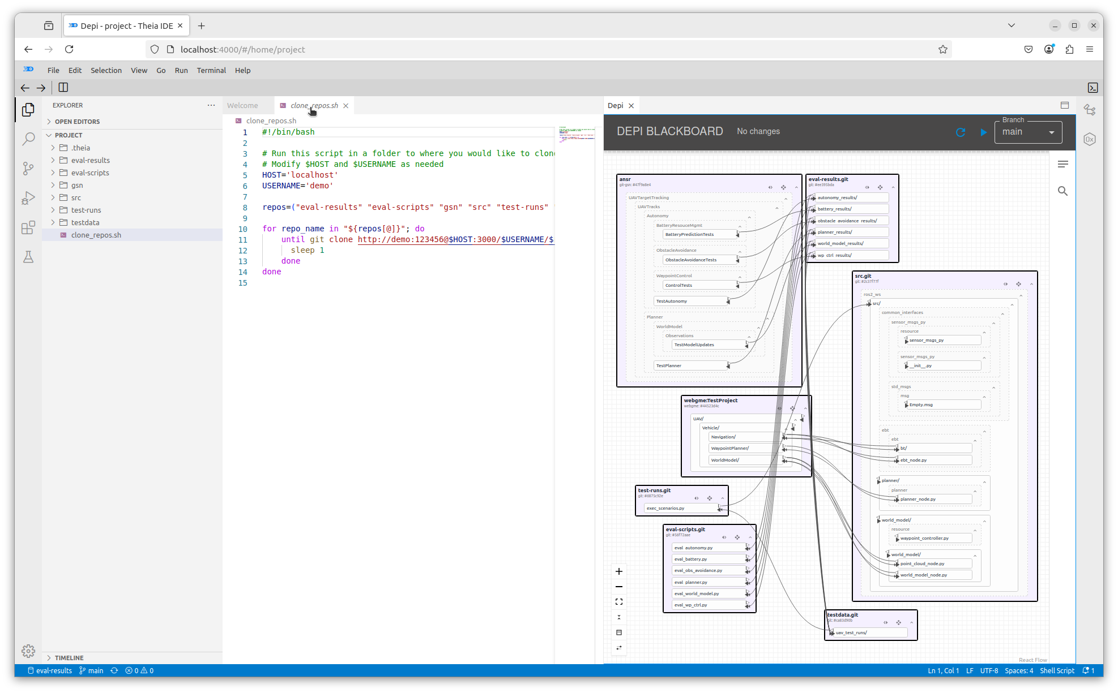Click the Depi blackboard refresh icon
The height and width of the screenshot is (693, 1118).
tap(961, 132)
